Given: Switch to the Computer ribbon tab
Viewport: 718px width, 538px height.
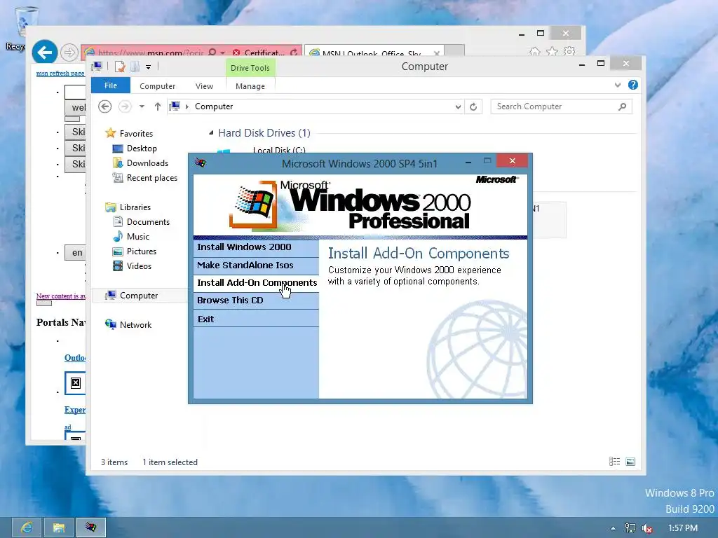Looking at the screenshot, I should pos(158,86).
